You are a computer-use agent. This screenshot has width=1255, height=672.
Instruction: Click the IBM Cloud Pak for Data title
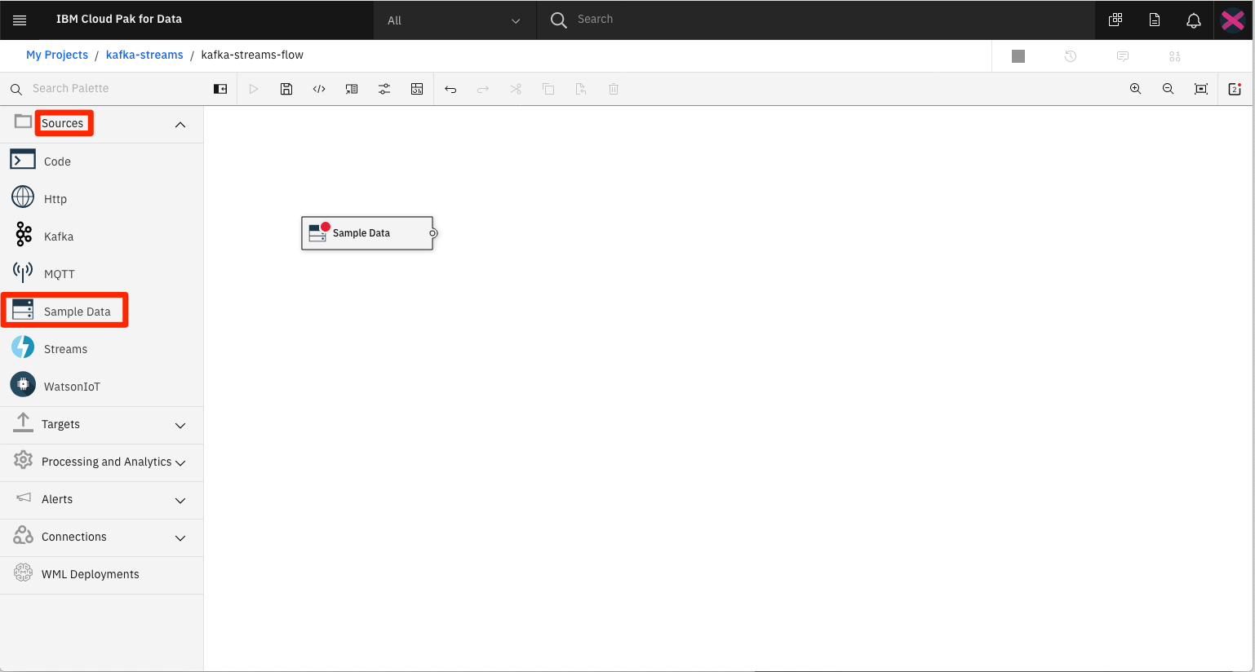(x=119, y=19)
